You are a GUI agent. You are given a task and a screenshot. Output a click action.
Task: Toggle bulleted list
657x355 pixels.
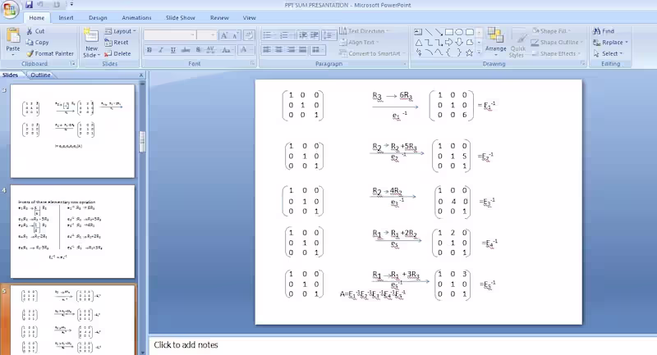268,35
